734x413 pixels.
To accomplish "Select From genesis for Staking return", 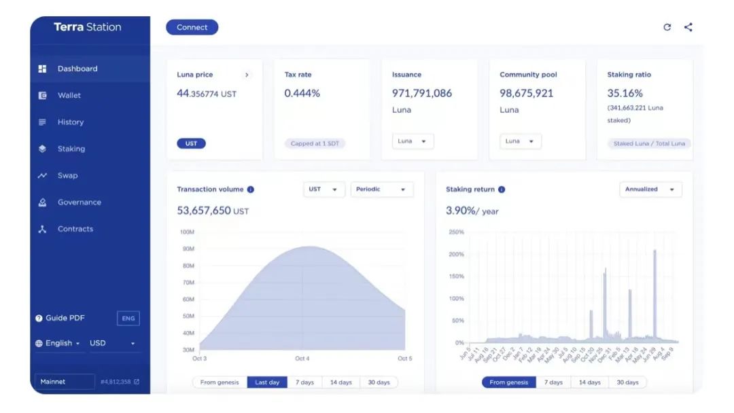I will pyautogui.click(x=509, y=382).
